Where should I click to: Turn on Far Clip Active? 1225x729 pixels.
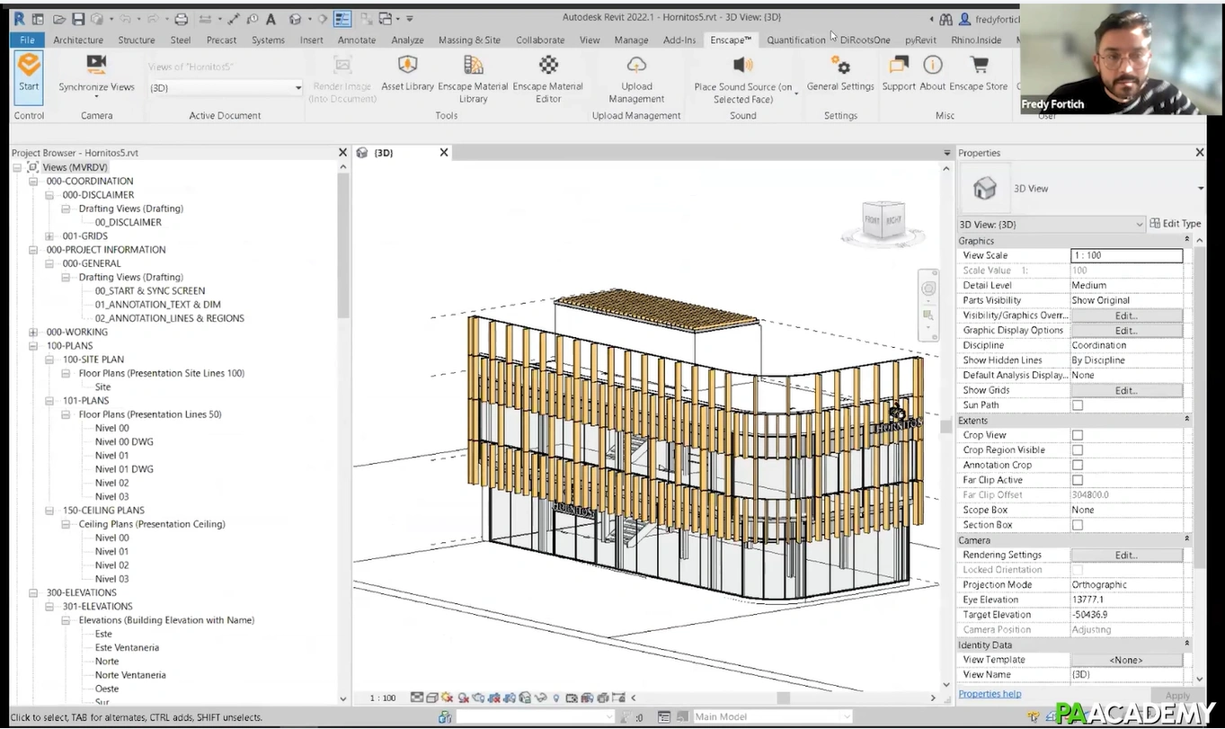(x=1077, y=479)
